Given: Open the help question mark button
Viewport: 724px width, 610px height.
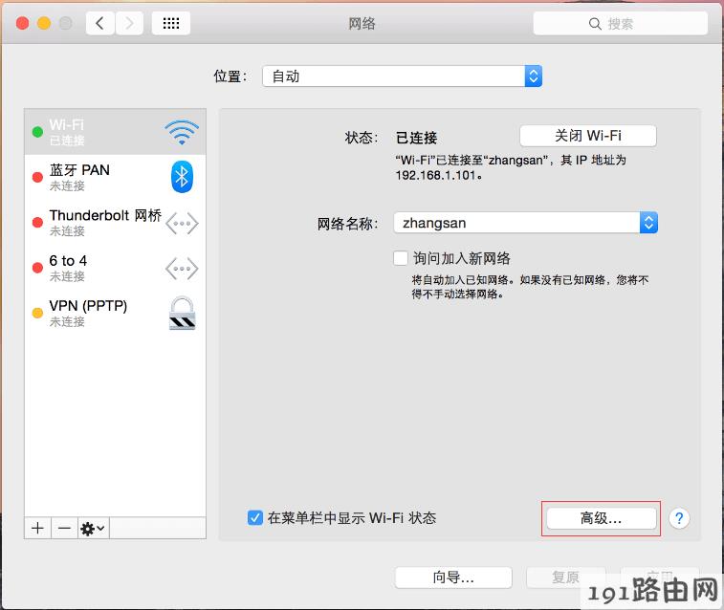Looking at the screenshot, I should (x=679, y=518).
